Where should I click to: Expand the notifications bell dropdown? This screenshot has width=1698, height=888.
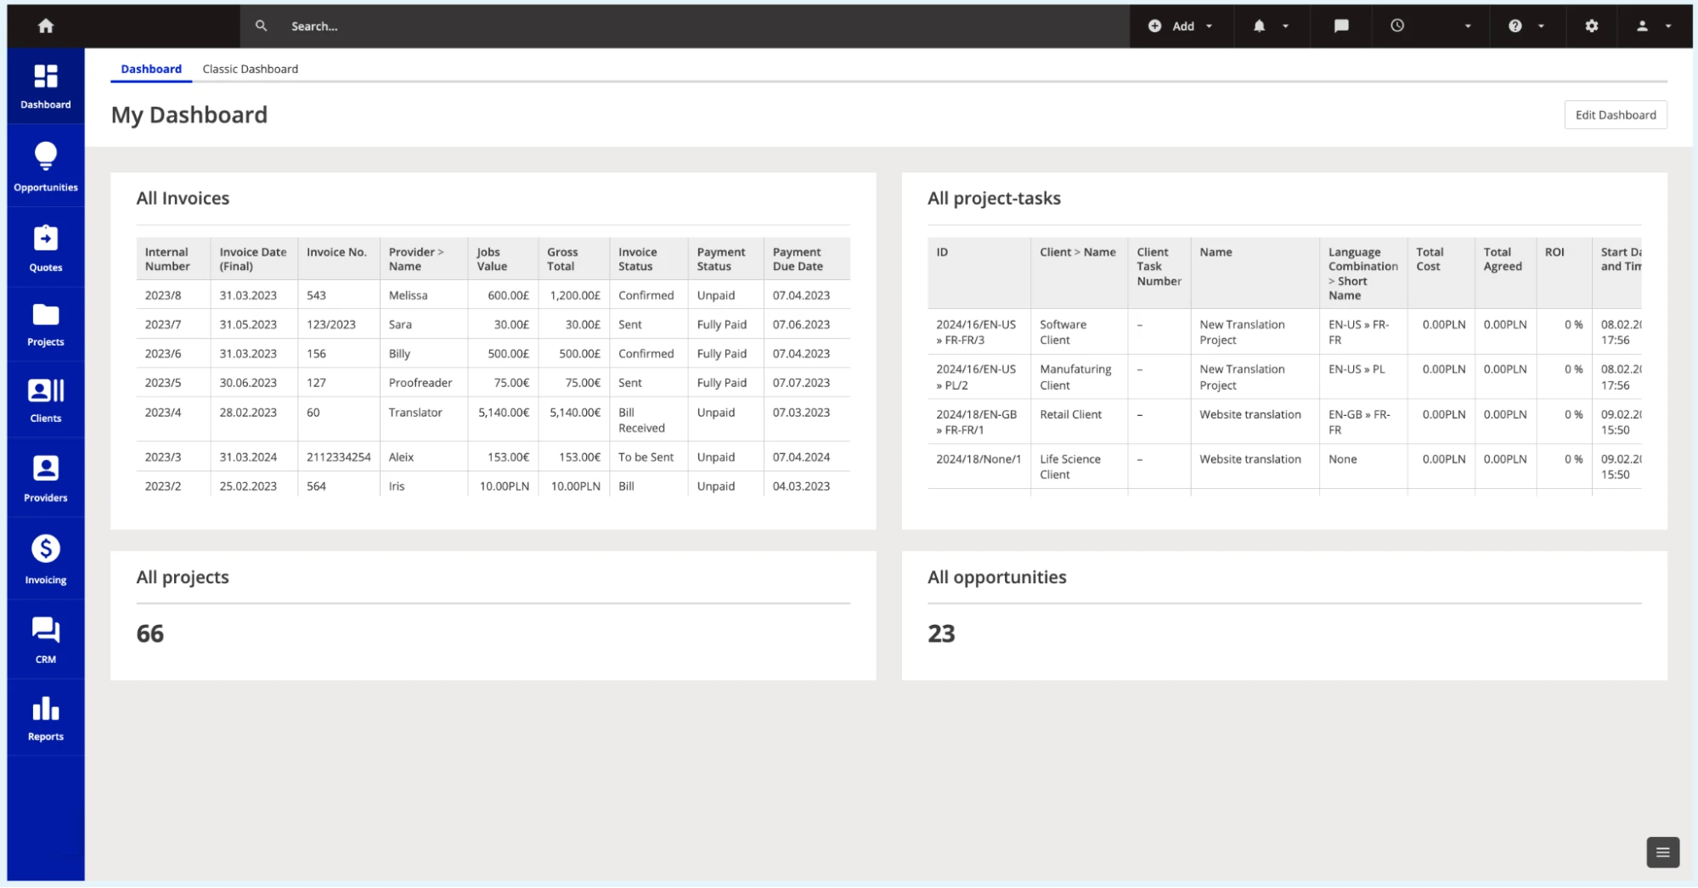click(1270, 26)
